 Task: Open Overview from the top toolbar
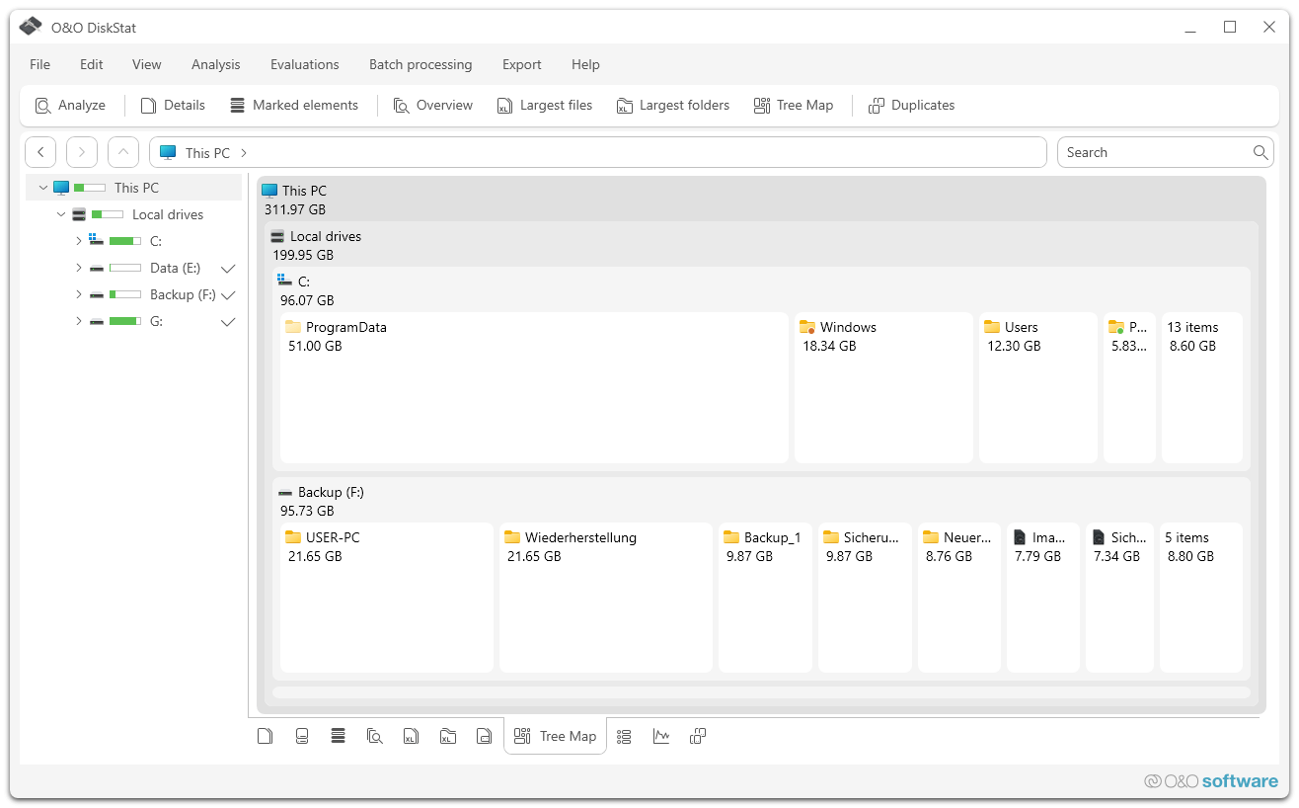[432, 106]
